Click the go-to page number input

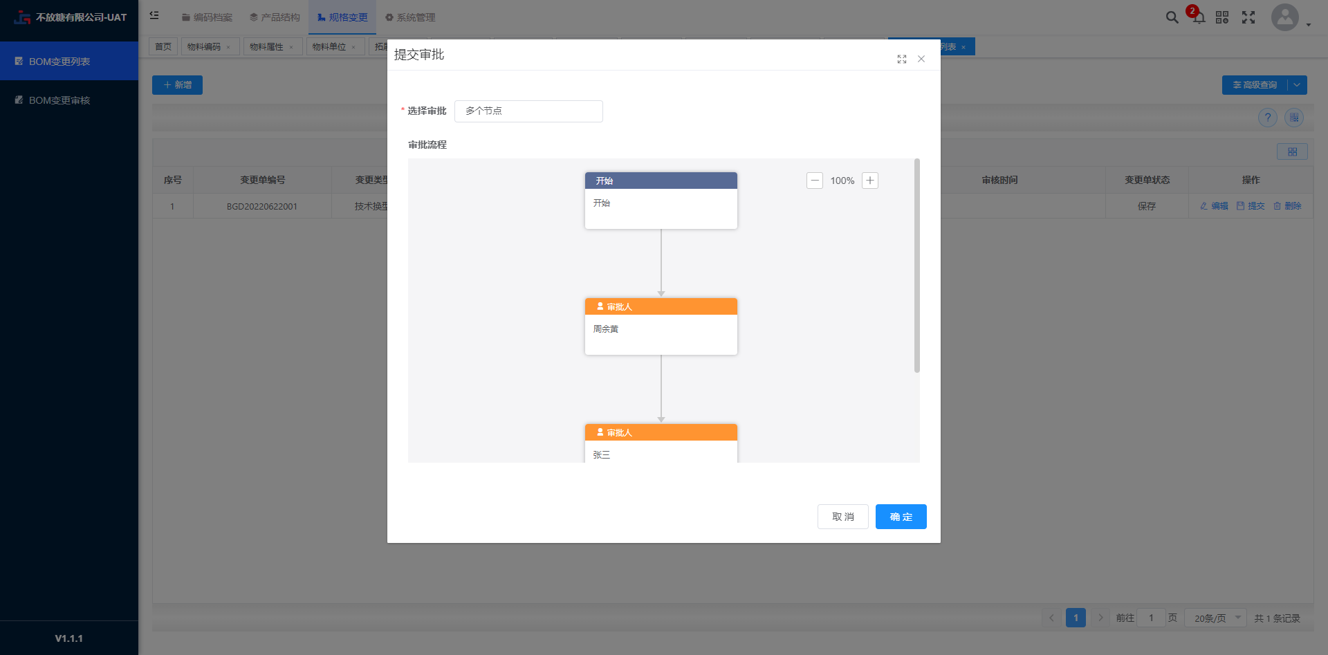point(1151,618)
